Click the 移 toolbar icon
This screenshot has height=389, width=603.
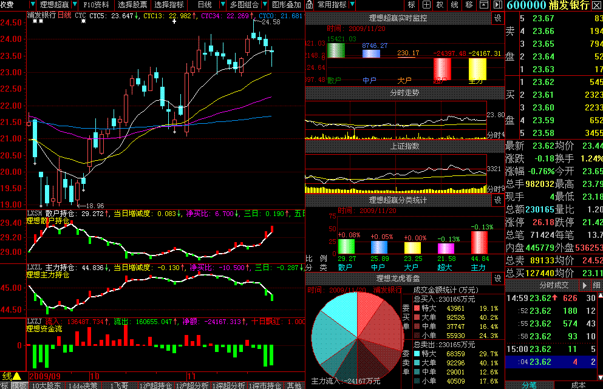click(x=469, y=5)
